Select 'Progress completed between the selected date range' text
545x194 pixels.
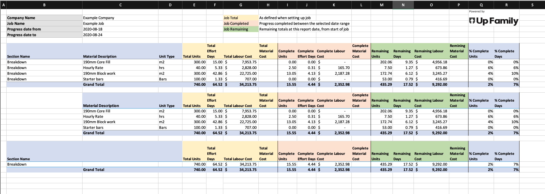[304, 24]
